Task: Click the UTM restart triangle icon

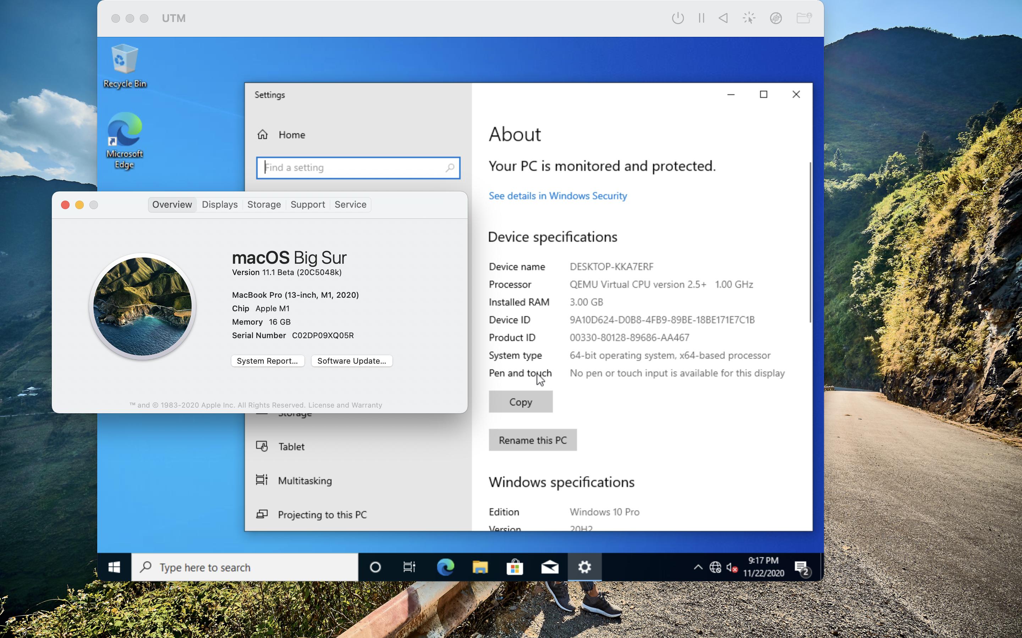Action: (724, 18)
